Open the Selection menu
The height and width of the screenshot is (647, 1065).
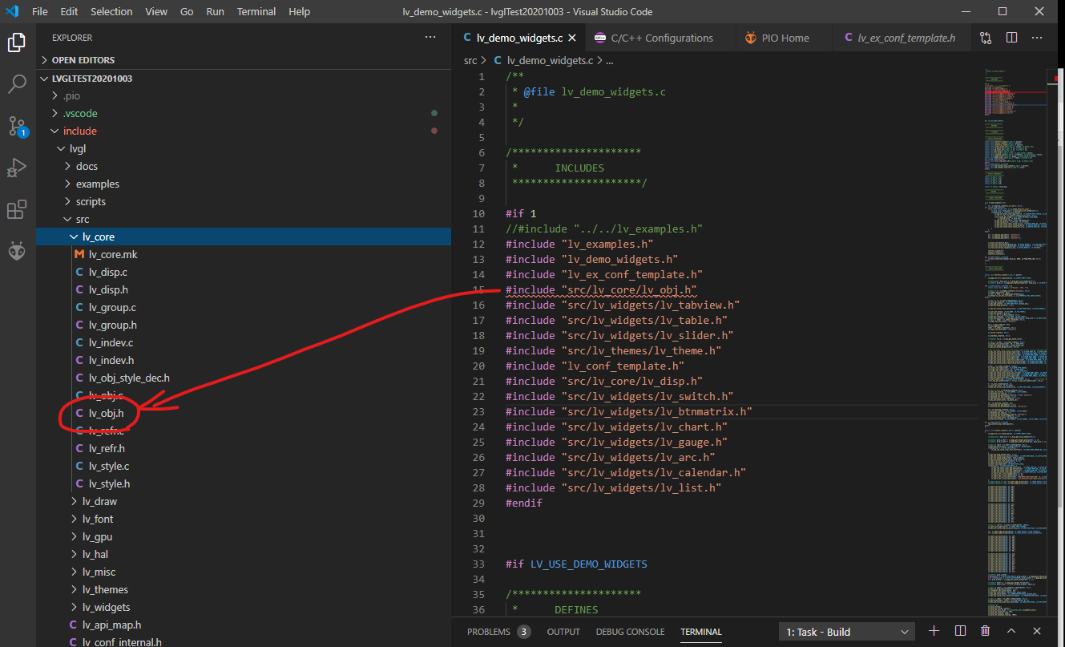(111, 12)
